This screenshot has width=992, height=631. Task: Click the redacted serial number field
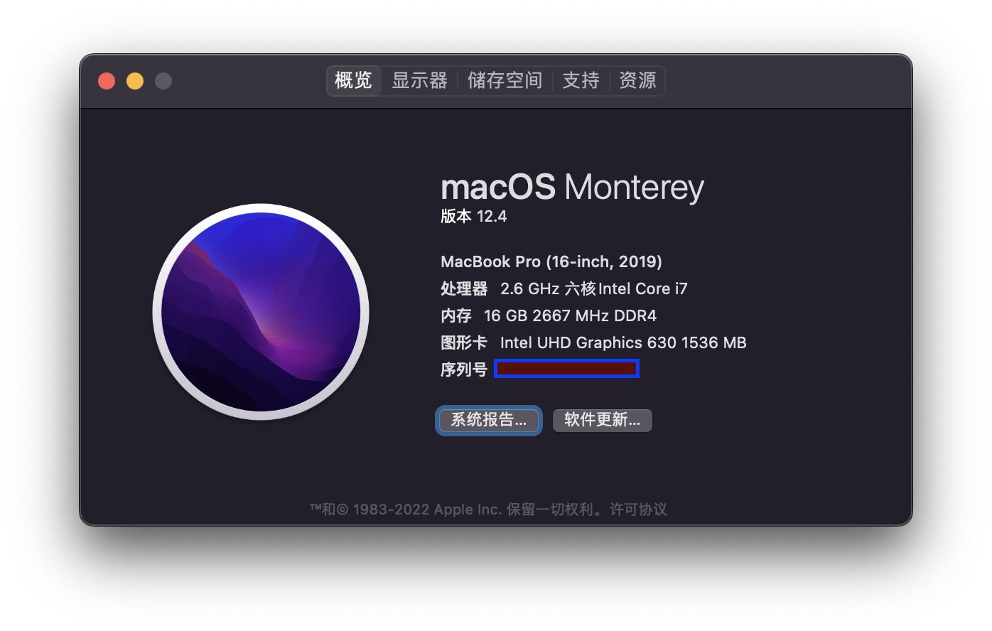(x=566, y=368)
